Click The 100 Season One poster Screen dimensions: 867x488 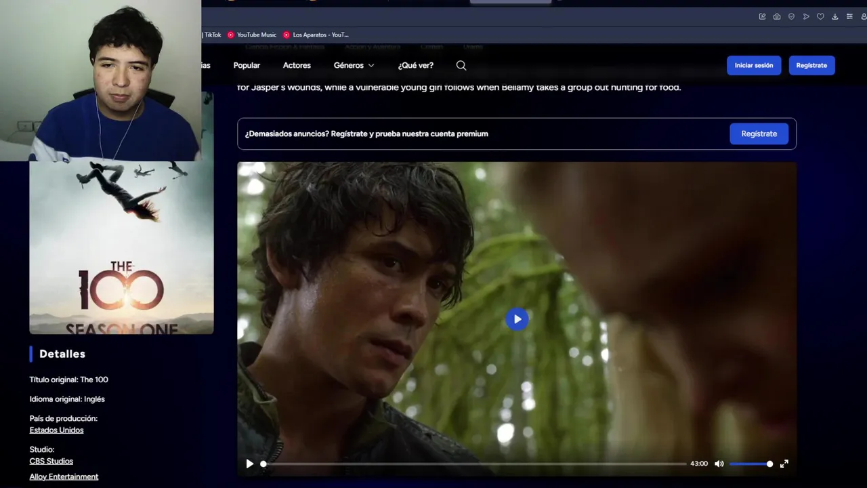click(x=121, y=247)
